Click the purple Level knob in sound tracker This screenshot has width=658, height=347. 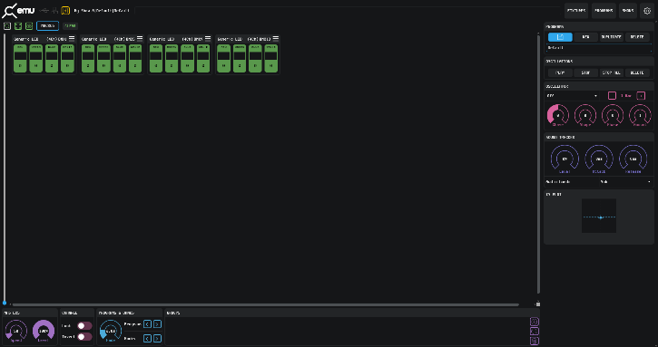565,159
